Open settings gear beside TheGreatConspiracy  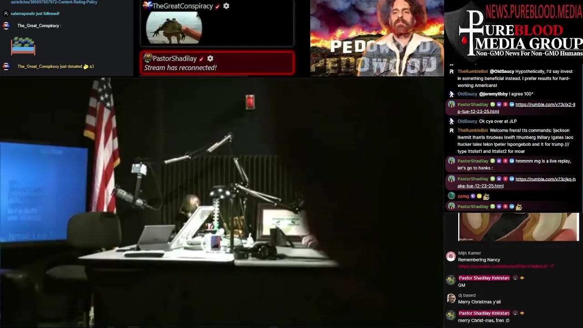[226, 6]
